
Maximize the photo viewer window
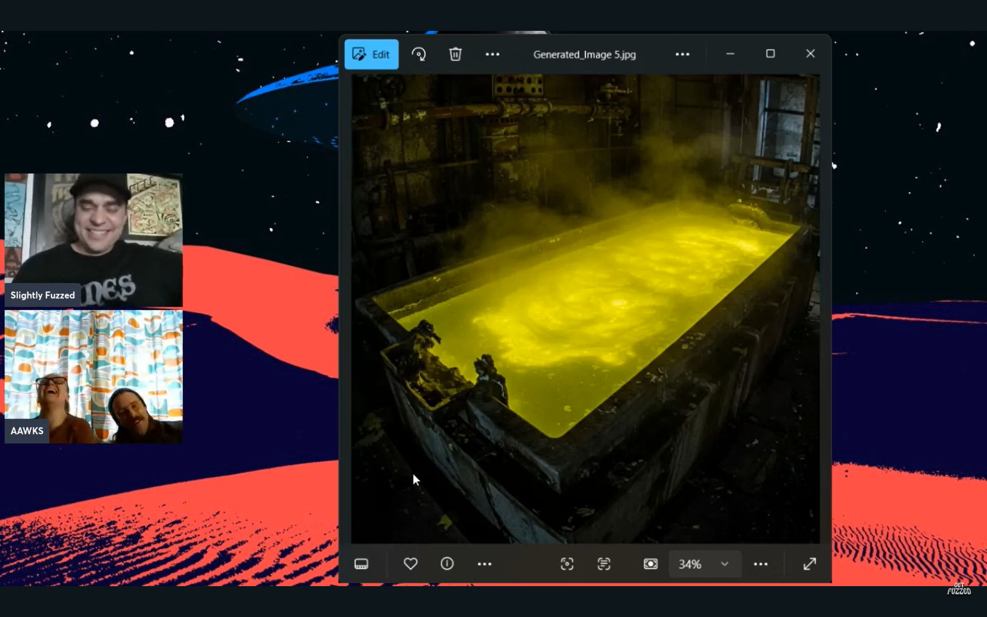pyautogui.click(x=770, y=53)
